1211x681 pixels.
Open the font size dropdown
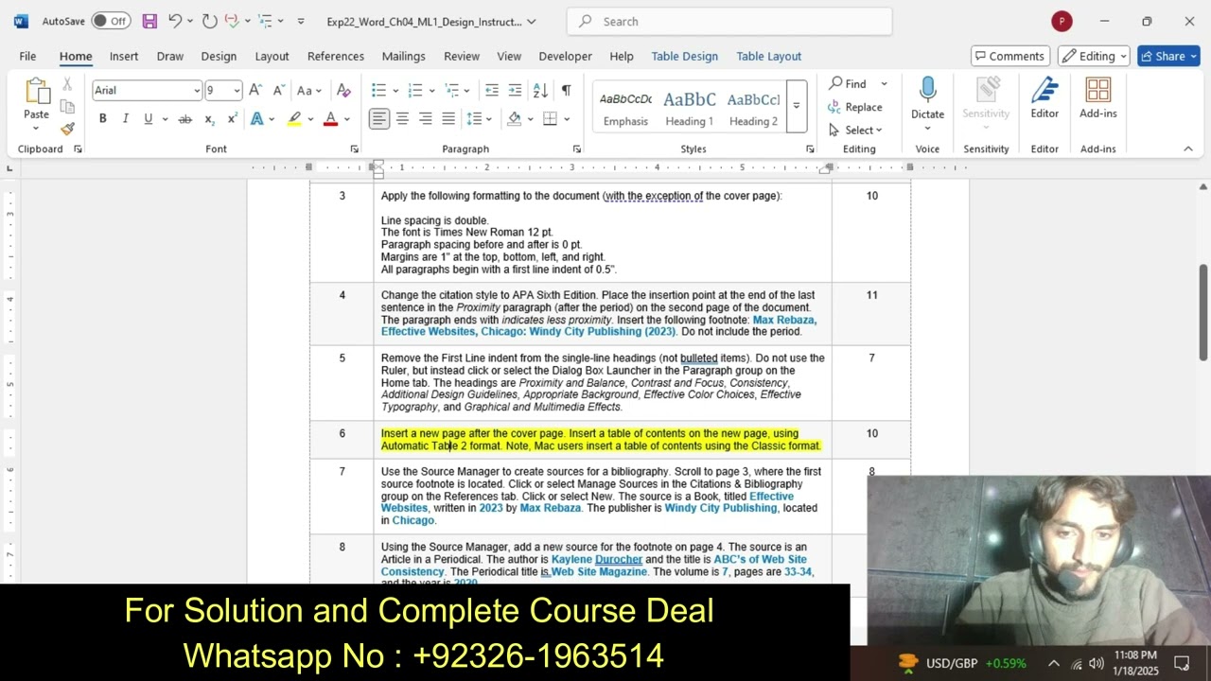click(237, 91)
